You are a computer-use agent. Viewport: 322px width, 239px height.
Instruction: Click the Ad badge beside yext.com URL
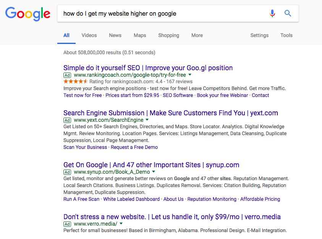pyautogui.click(x=67, y=120)
